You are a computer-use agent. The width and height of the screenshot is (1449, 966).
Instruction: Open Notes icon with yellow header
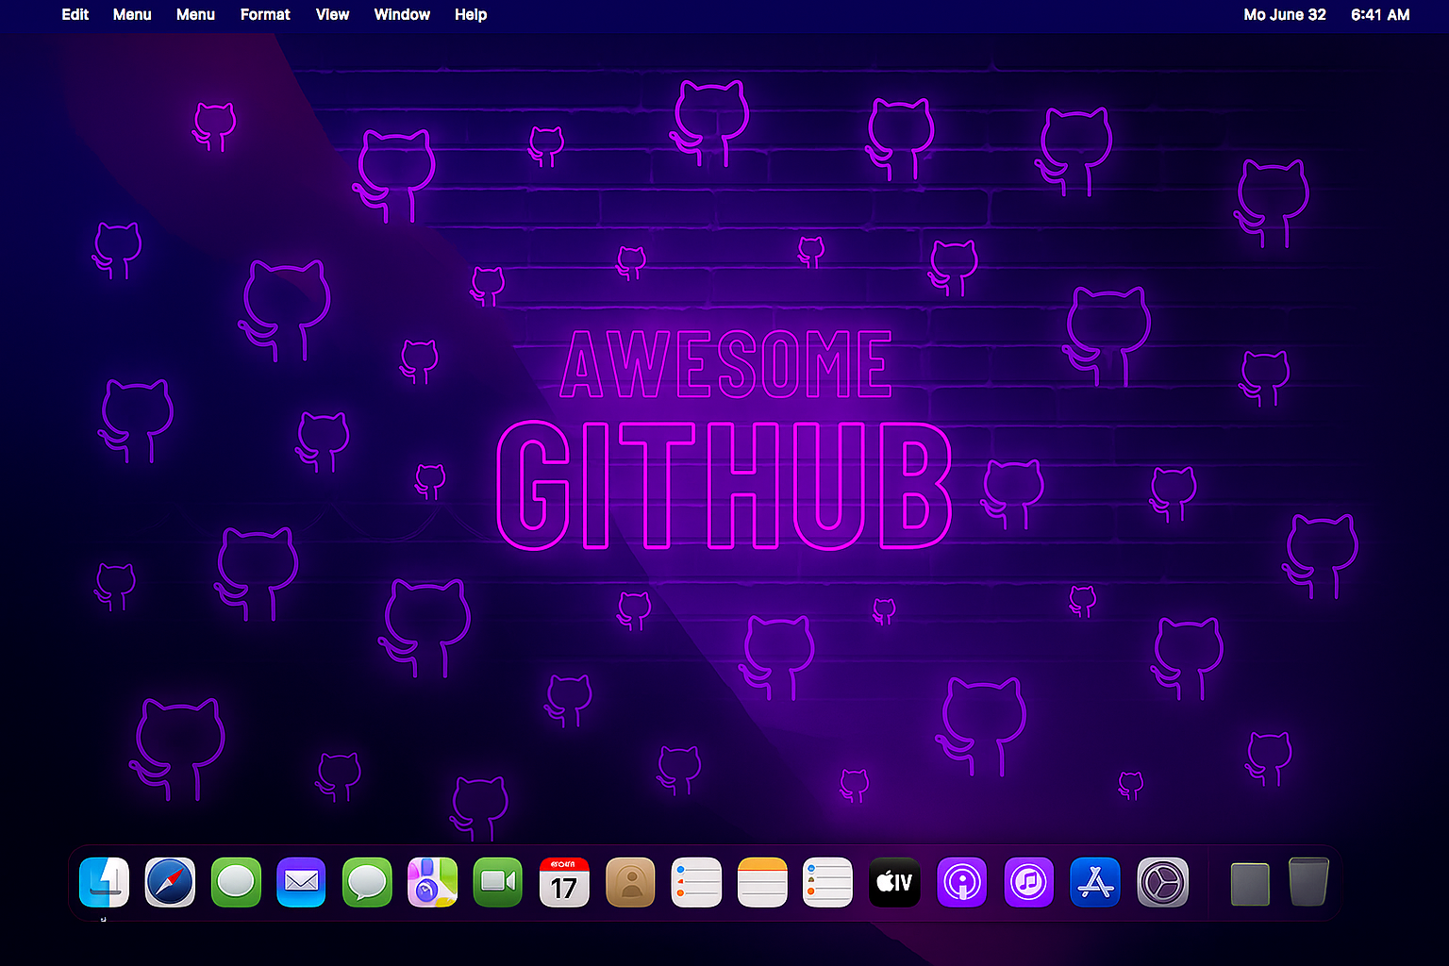click(x=762, y=882)
